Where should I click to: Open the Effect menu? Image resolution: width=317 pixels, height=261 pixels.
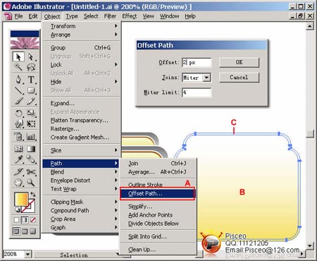click(130, 16)
